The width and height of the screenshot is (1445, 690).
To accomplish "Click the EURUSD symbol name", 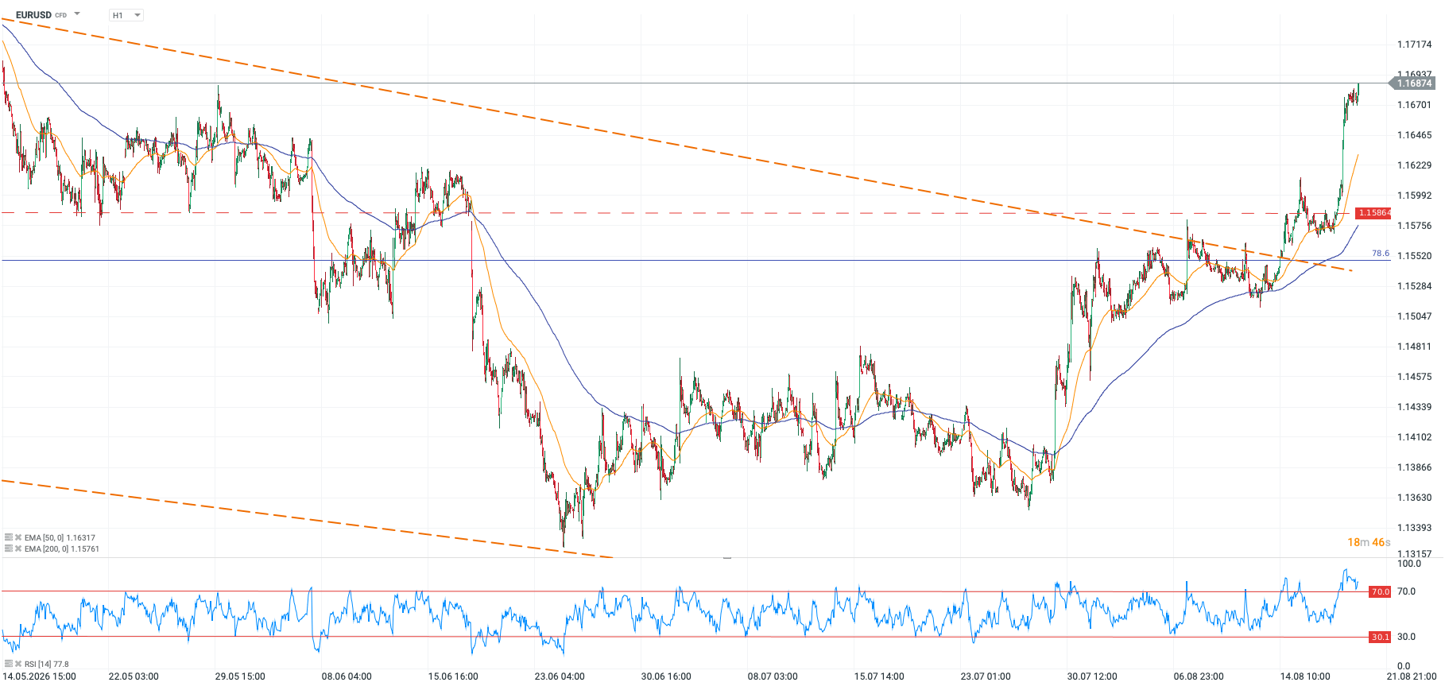I will tap(33, 15).
